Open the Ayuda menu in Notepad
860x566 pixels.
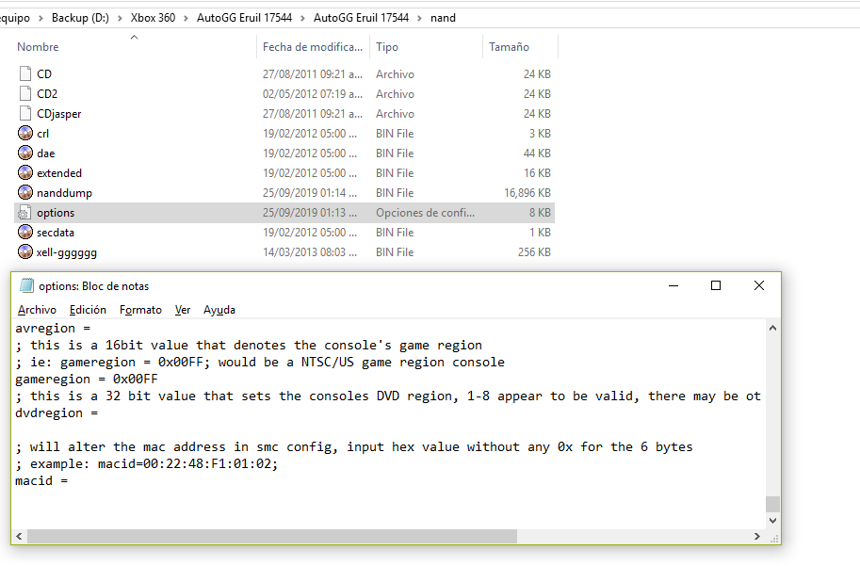point(219,310)
